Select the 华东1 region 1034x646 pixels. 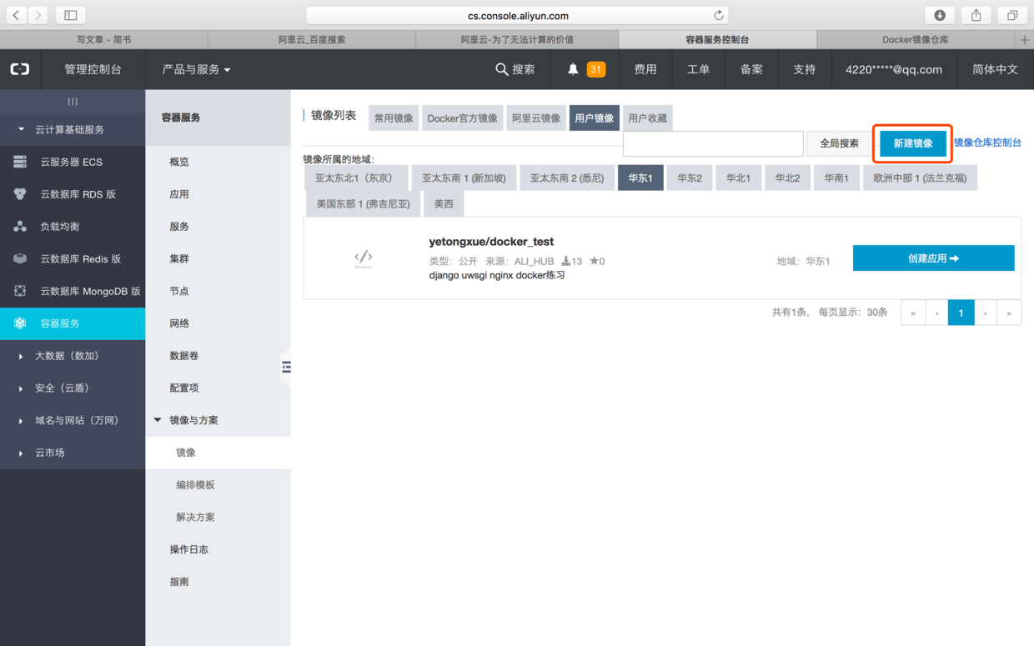click(x=640, y=178)
